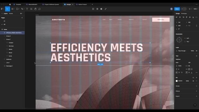
Task: Click the home icon in tab bar
Action: pyautogui.click(x=10, y=4)
